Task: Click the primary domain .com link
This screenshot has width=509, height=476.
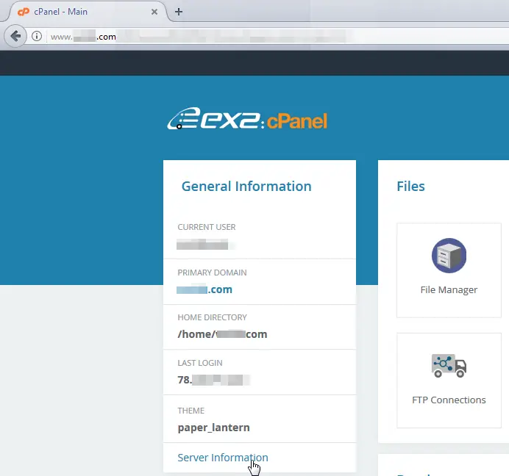Action: (x=204, y=289)
